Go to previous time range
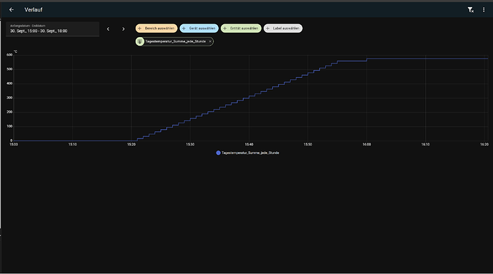 click(108, 29)
